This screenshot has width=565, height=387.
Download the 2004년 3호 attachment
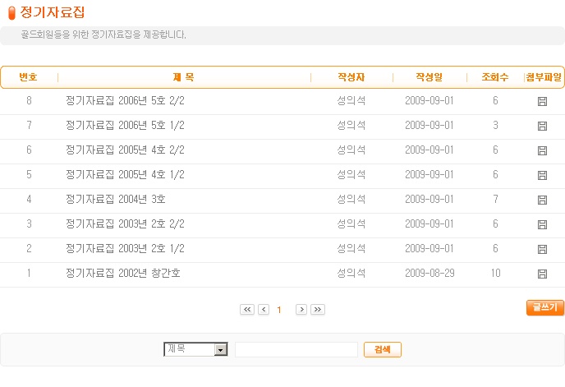[x=542, y=200]
